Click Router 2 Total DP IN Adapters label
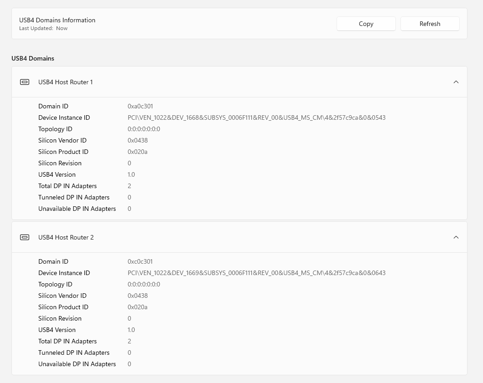The image size is (483, 383). [68, 341]
